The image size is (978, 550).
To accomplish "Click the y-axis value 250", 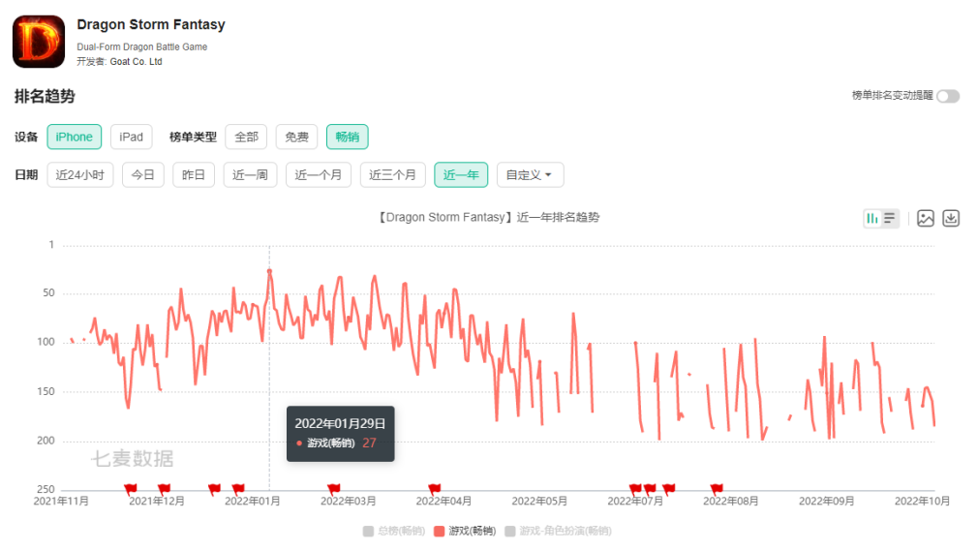I will pyautogui.click(x=46, y=490).
